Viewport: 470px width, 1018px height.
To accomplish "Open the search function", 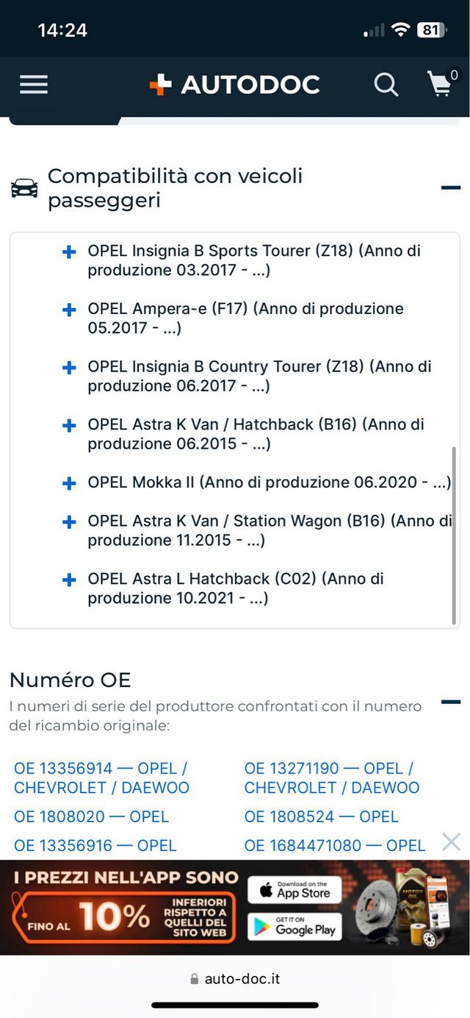I will (386, 85).
